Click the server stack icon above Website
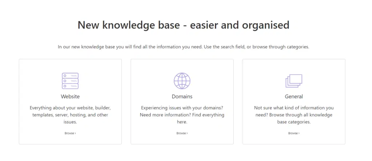 [70, 81]
